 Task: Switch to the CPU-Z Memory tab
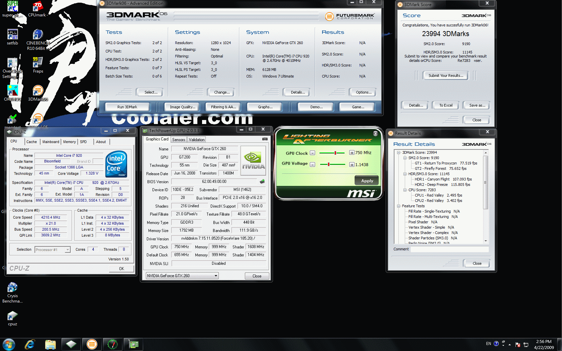(x=69, y=142)
